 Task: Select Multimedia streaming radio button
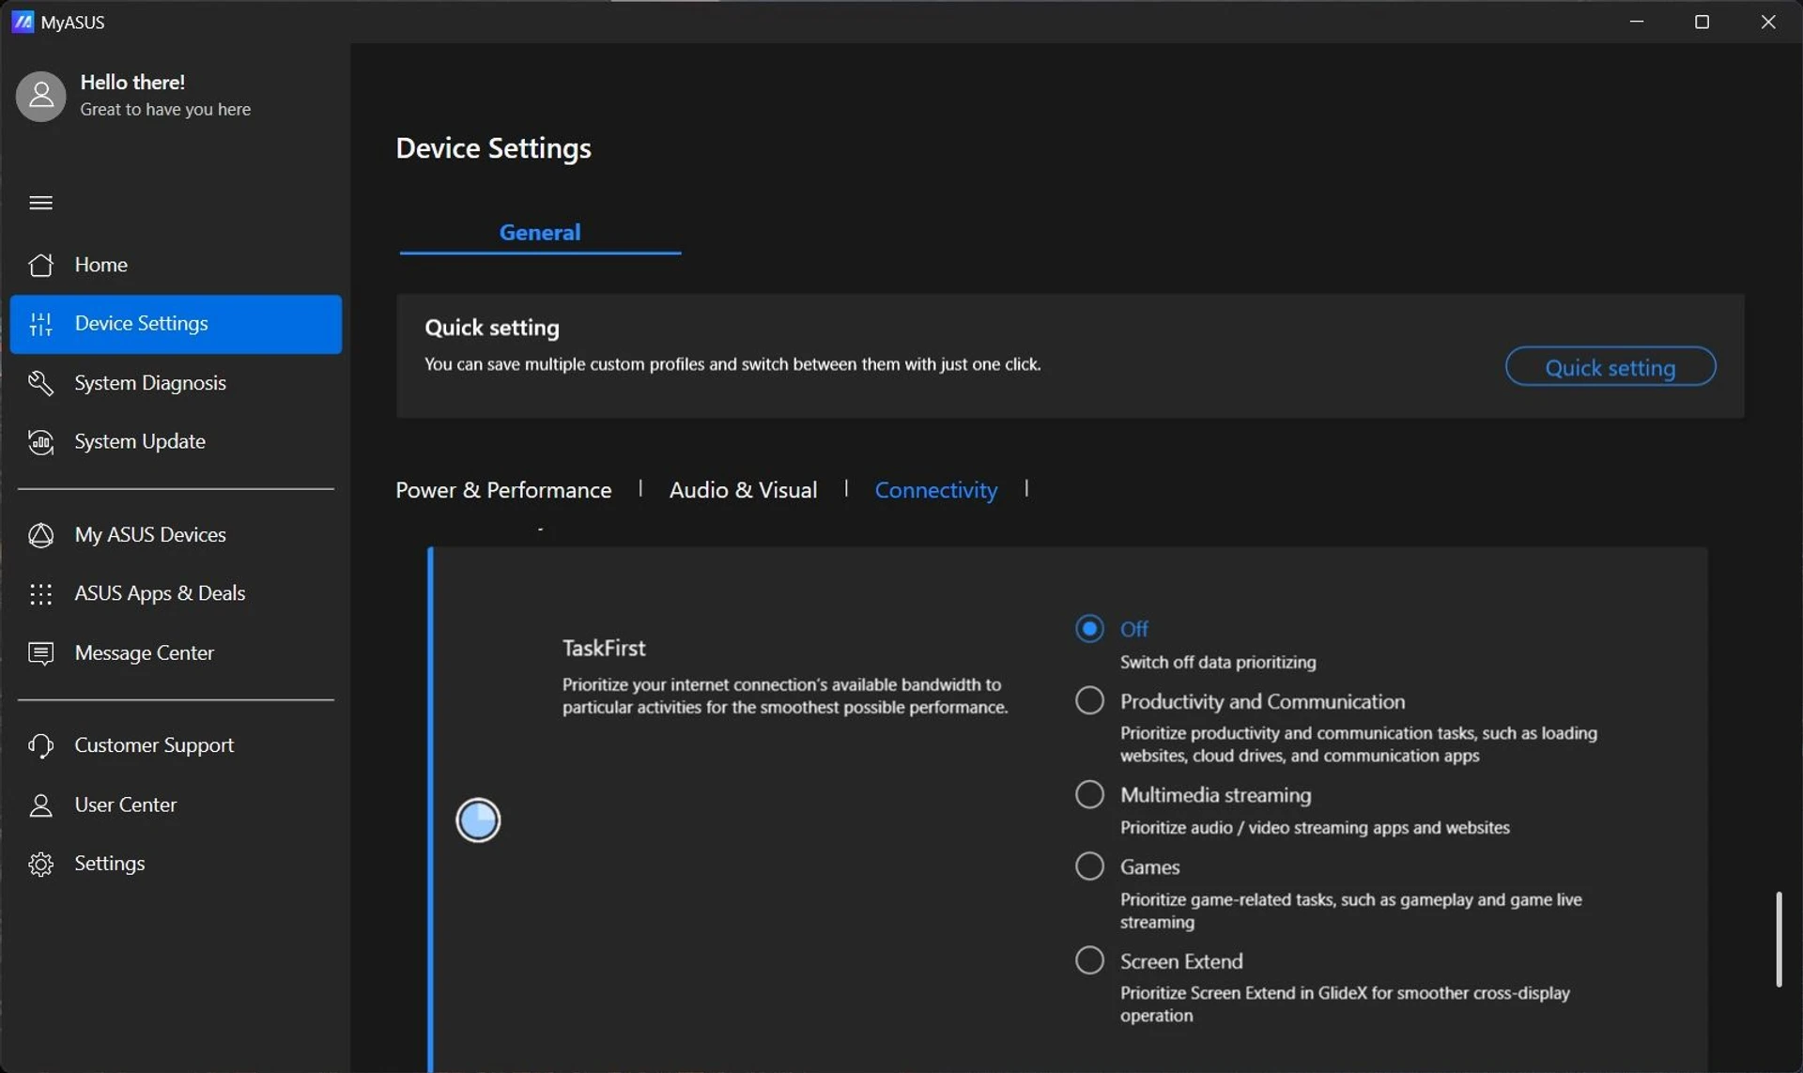coord(1089,794)
